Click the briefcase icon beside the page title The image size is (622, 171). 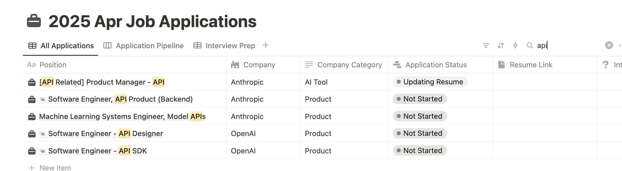point(34,21)
